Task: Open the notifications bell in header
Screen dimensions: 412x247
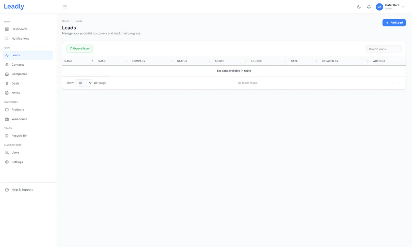Action: pos(369,7)
